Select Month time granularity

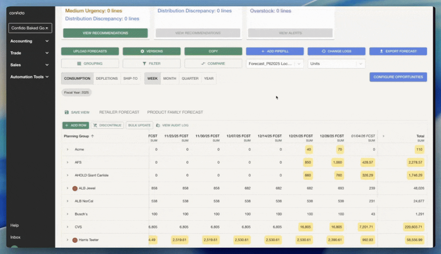169,78
